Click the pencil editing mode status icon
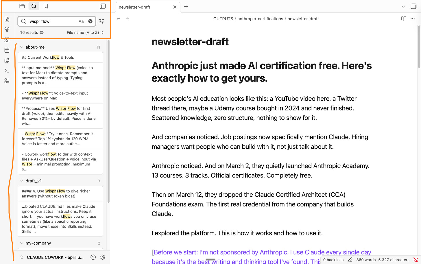The height and width of the screenshot is (264, 421). pos(350,260)
